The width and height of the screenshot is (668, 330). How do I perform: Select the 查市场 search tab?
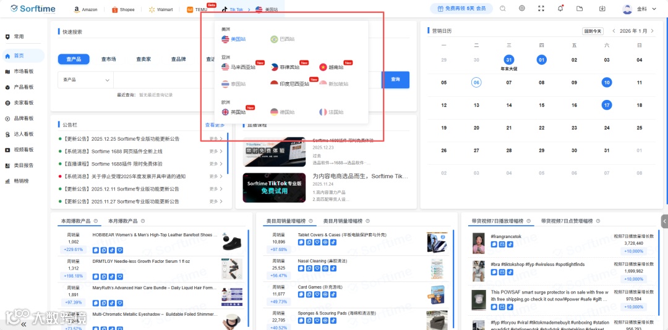pyautogui.click(x=109, y=59)
